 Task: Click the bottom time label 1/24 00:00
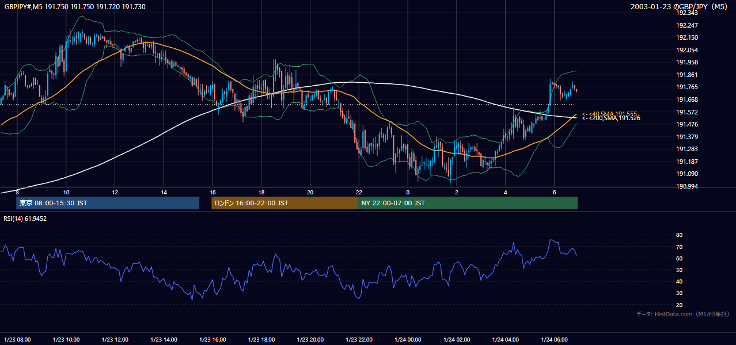[x=408, y=340]
